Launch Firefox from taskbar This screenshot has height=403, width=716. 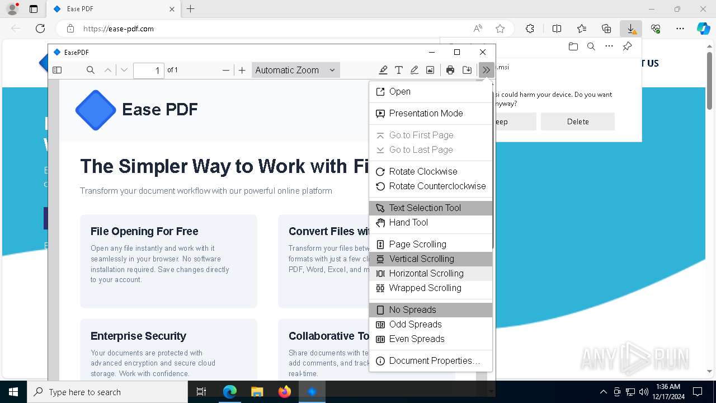[x=284, y=392]
